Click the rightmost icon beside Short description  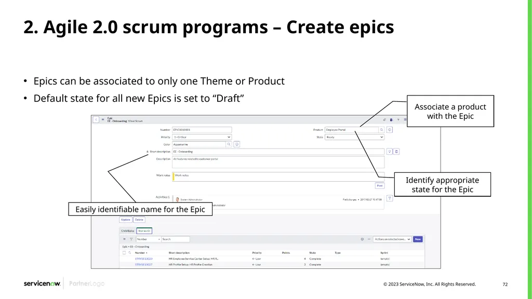[x=396, y=152]
